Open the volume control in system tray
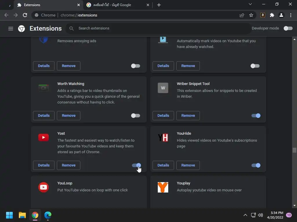 tap(260, 215)
